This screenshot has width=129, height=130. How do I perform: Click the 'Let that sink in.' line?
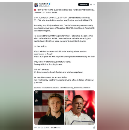coord(40,46)
